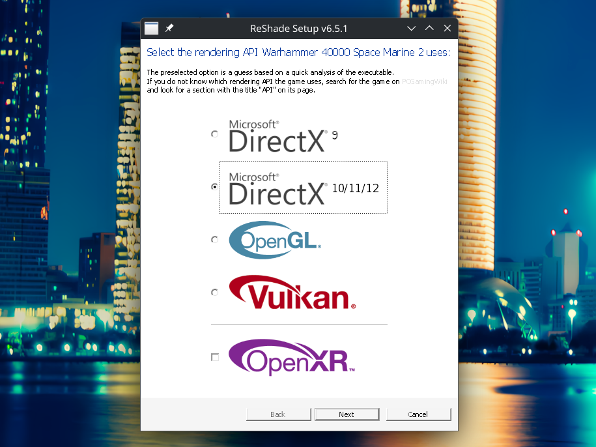Open the PCGamingWiki link

coord(424,81)
